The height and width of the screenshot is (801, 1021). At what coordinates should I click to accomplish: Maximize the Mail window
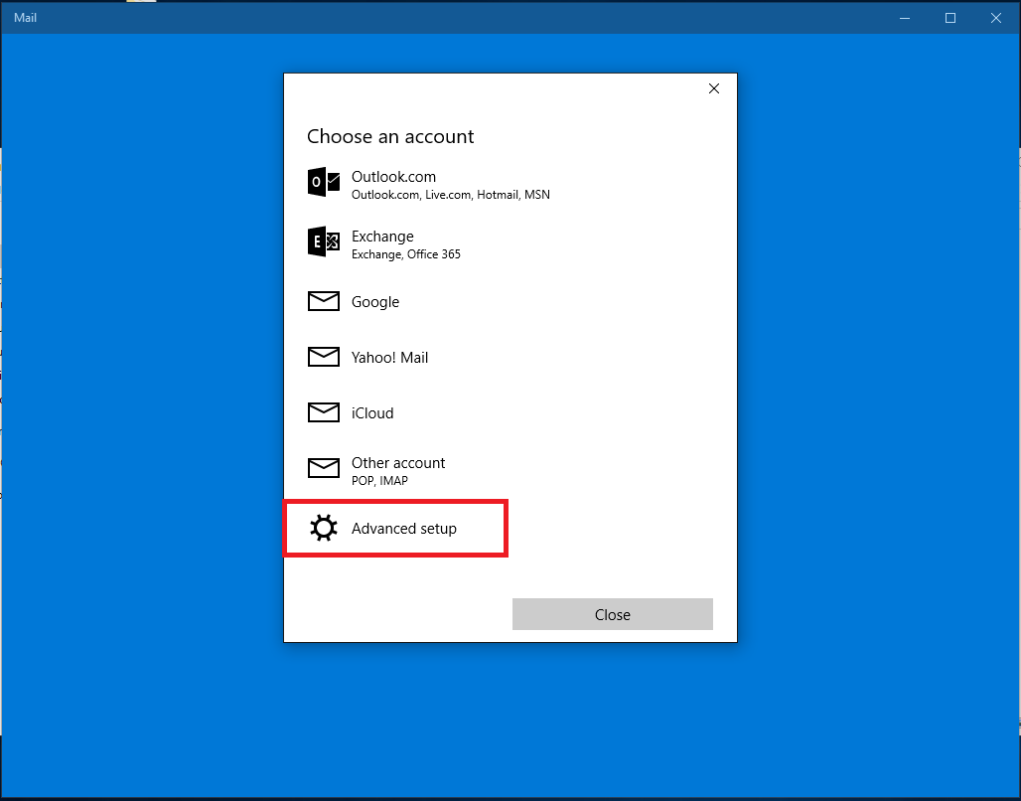click(x=950, y=18)
